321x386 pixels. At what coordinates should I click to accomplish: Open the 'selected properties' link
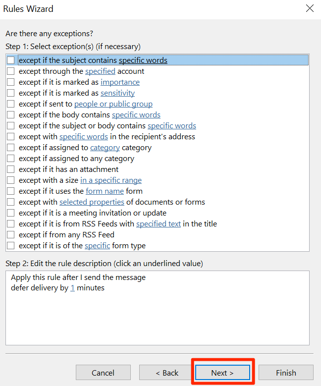coord(92,202)
